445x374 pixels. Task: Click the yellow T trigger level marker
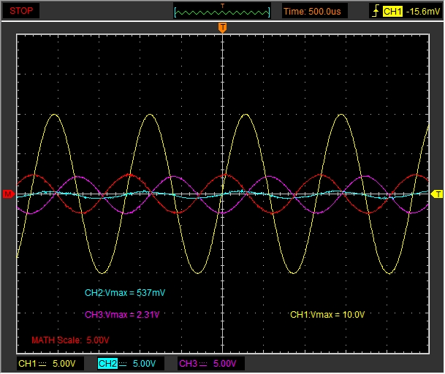coord(436,194)
